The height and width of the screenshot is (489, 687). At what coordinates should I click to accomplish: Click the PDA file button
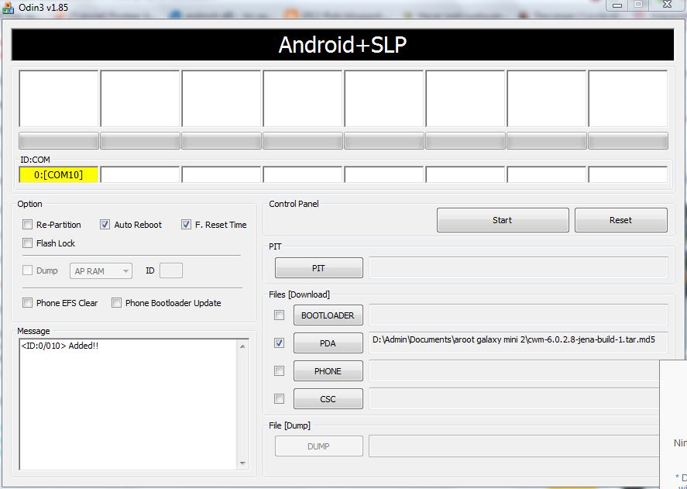pyautogui.click(x=328, y=343)
